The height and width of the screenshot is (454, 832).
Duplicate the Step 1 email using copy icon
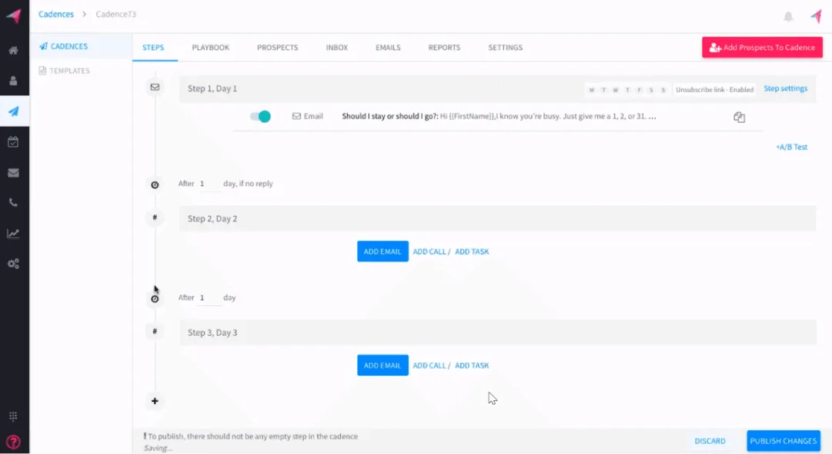tap(739, 117)
